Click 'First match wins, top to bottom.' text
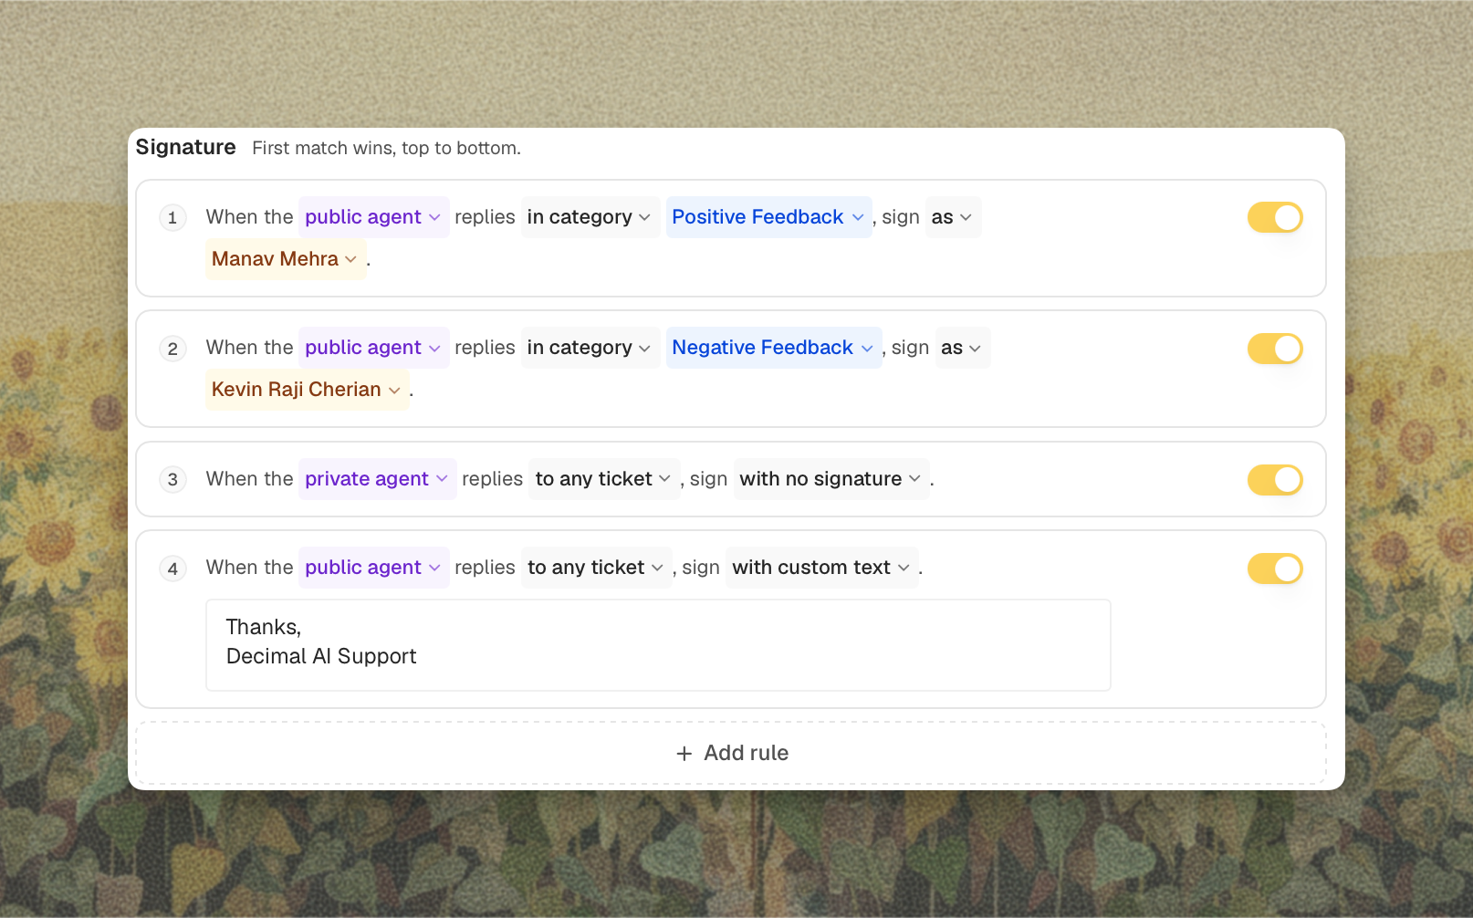1473x918 pixels. point(386,148)
